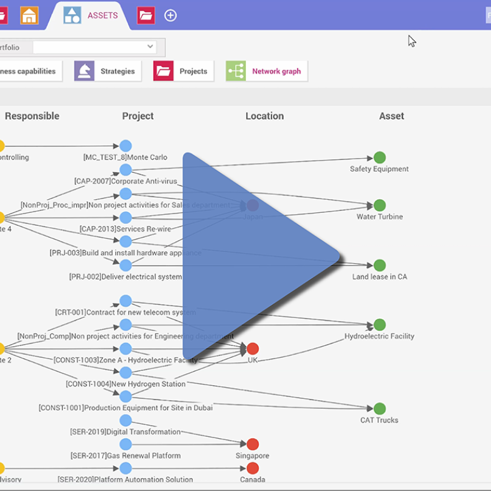Select the SER-2020 Platform Automation node

click(126, 468)
